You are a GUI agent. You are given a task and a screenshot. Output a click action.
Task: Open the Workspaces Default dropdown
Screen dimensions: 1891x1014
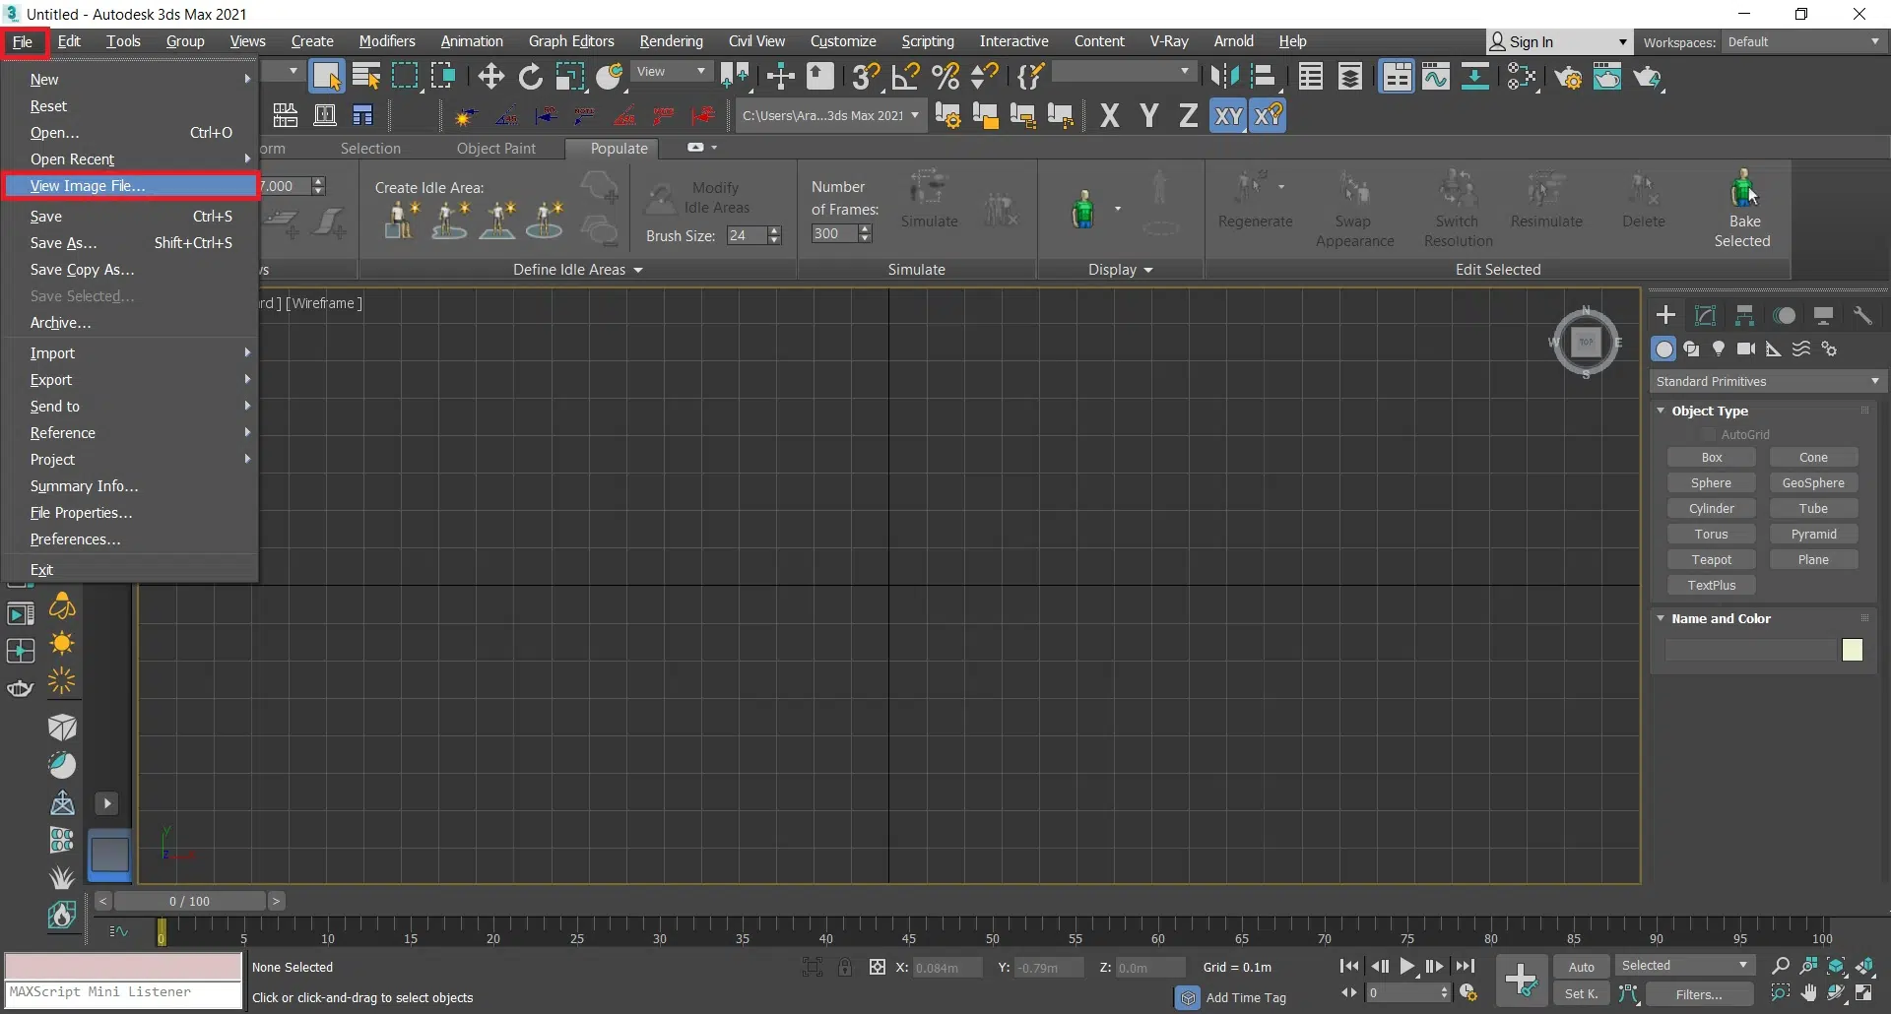tap(1803, 41)
